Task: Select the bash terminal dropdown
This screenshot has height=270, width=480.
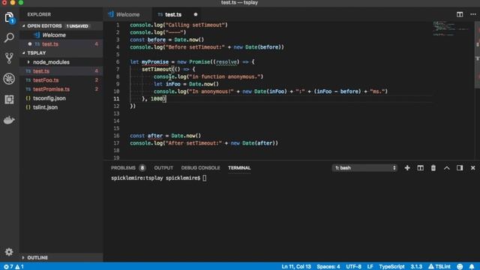Action: (364, 168)
